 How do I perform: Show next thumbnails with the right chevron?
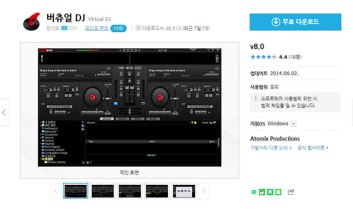[x=204, y=191]
